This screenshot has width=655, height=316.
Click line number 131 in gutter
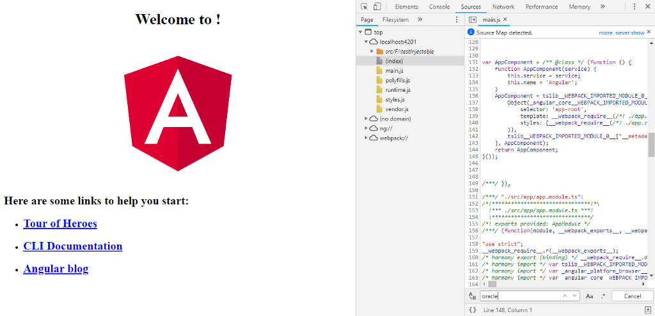point(473,62)
